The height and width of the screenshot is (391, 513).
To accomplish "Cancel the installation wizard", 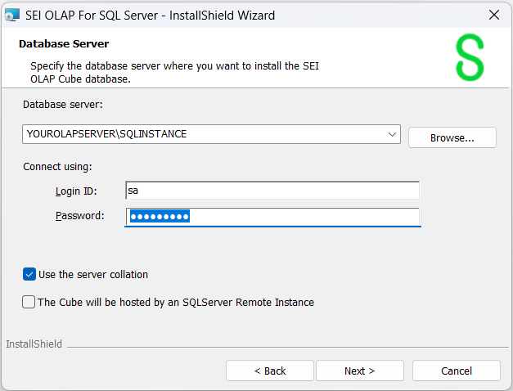I will [456, 371].
